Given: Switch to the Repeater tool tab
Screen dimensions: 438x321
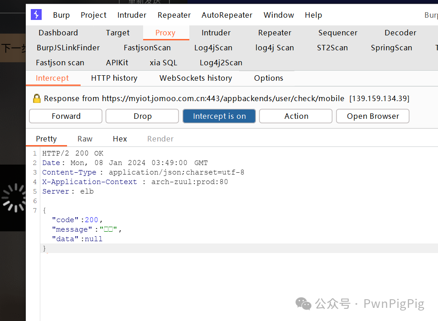Looking at the screenshot, I should click(x=274, y=33).
